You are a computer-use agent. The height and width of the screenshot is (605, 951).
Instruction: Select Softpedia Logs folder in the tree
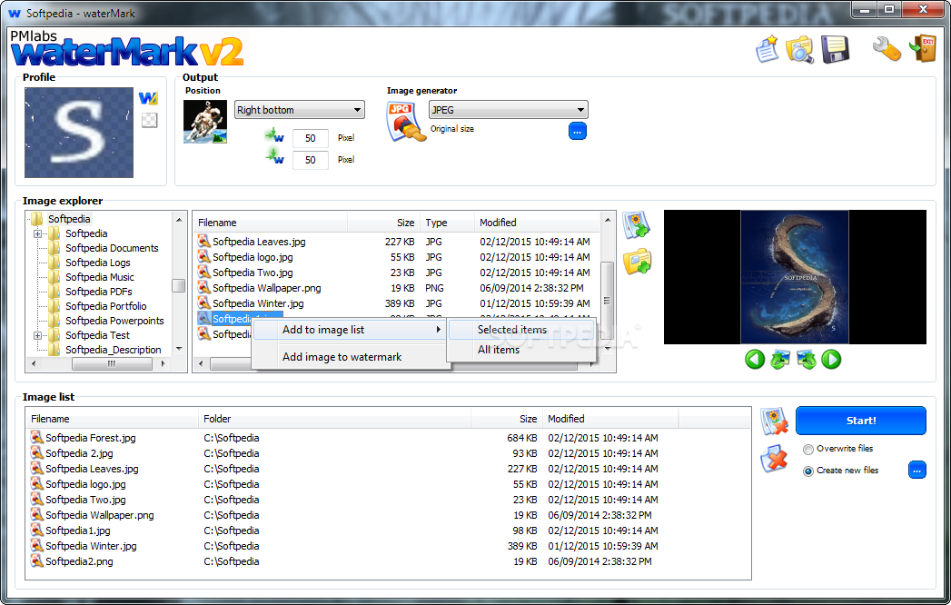click(98, 263)
